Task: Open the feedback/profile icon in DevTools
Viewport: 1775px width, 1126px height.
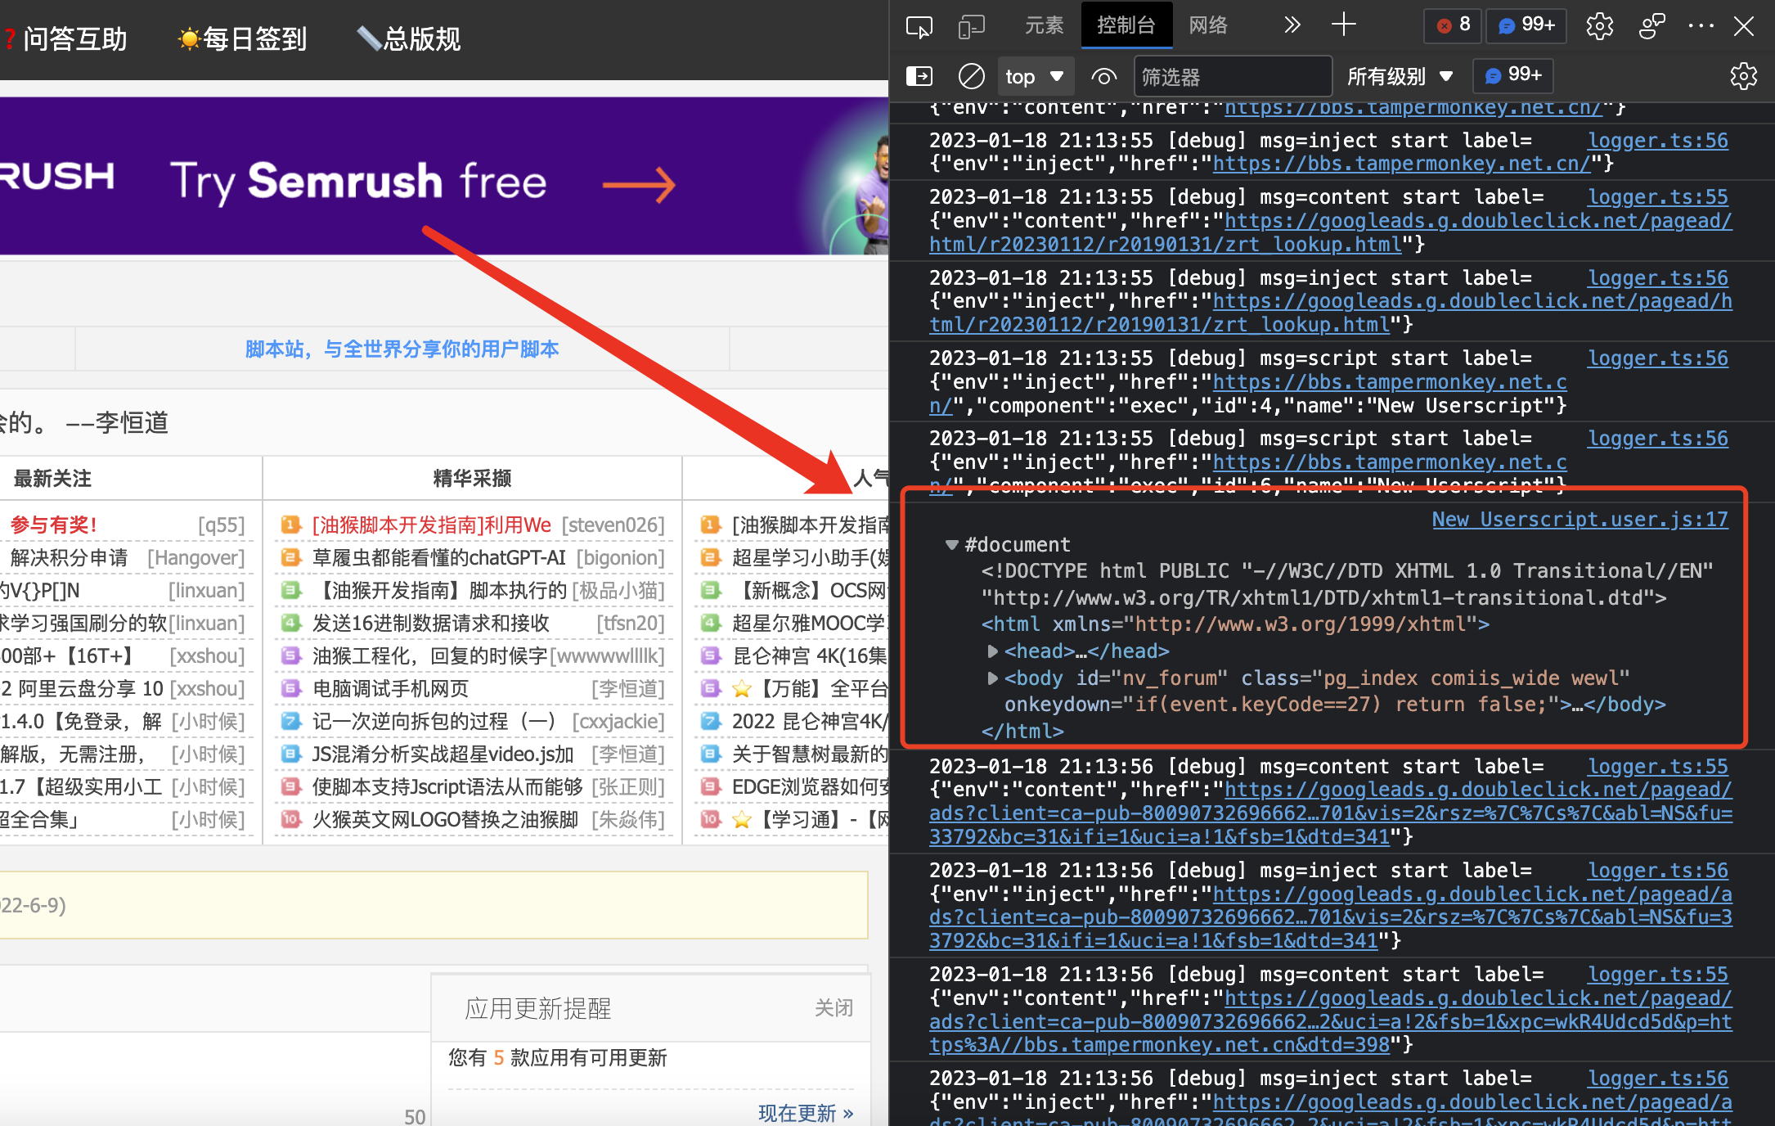Action: (x=1651, y=26)
